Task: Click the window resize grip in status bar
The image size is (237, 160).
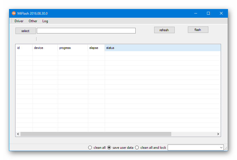Action: (x=226, y=149)
